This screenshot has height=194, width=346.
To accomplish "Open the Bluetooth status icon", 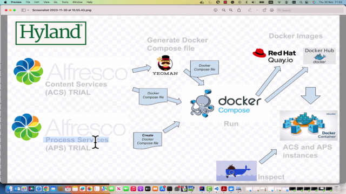I will coord(247,2).
